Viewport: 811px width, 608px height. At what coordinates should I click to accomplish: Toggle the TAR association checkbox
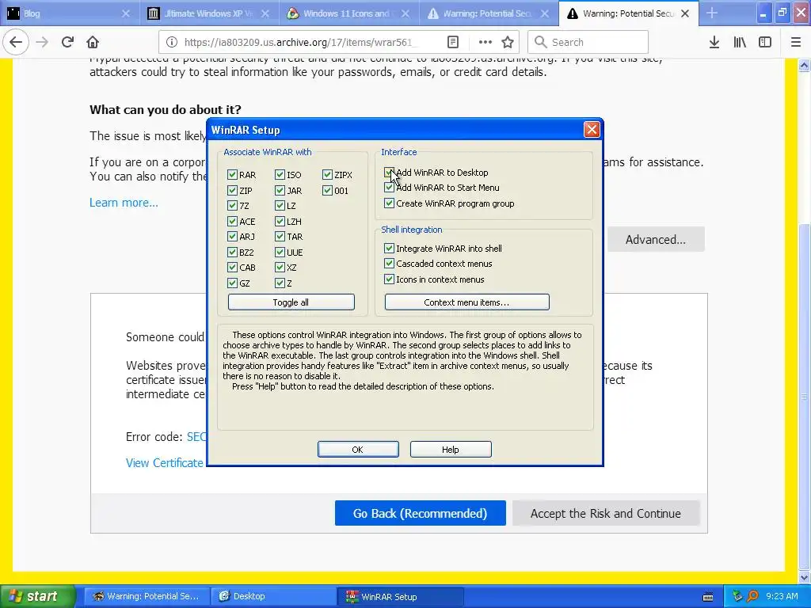pyautogui.click(x=280, y=237)
